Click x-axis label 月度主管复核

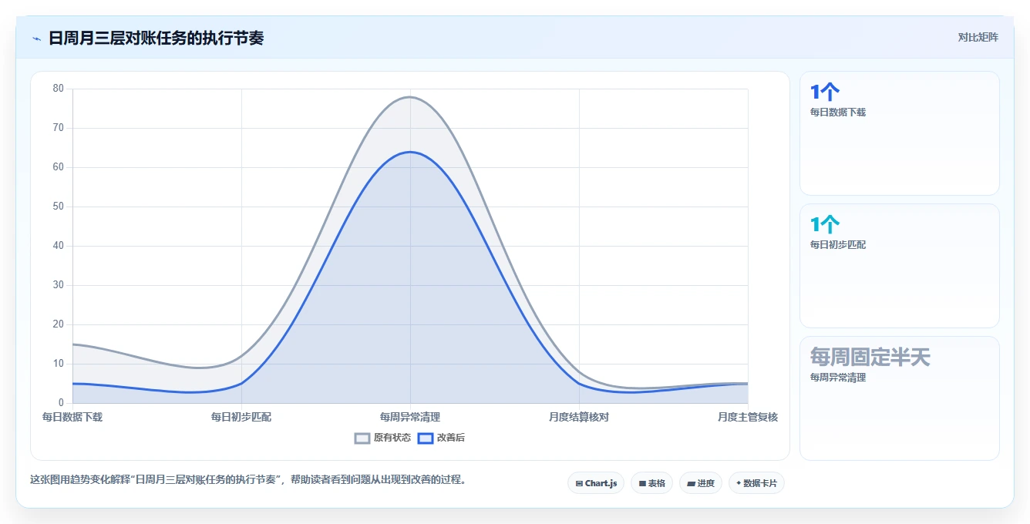748,417
